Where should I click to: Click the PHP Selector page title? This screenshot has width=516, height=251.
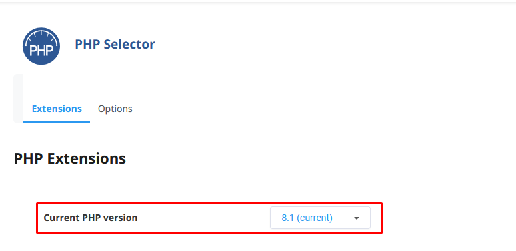[x=115, y=45]
